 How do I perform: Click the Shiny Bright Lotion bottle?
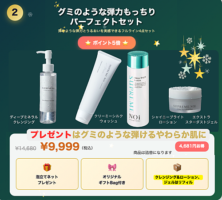(x=138, y=89)
